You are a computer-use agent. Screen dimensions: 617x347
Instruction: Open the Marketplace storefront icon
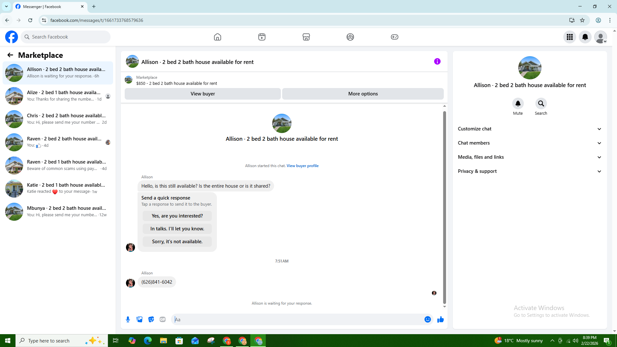pyautogui.click(x=306, y=37)
